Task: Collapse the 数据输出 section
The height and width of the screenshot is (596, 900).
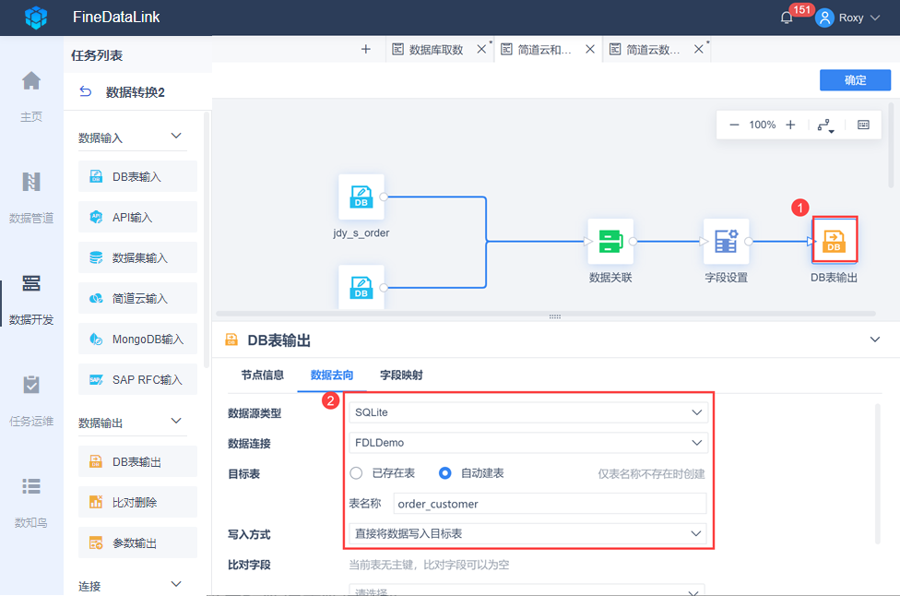Action: (x=176, y=421)
